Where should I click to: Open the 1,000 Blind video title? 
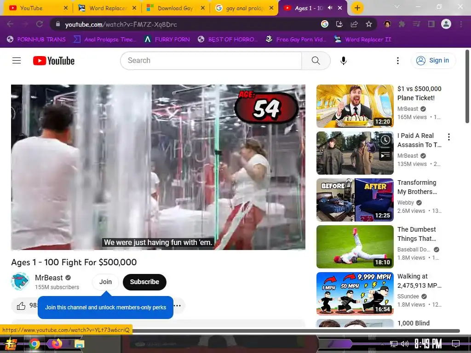414,323
